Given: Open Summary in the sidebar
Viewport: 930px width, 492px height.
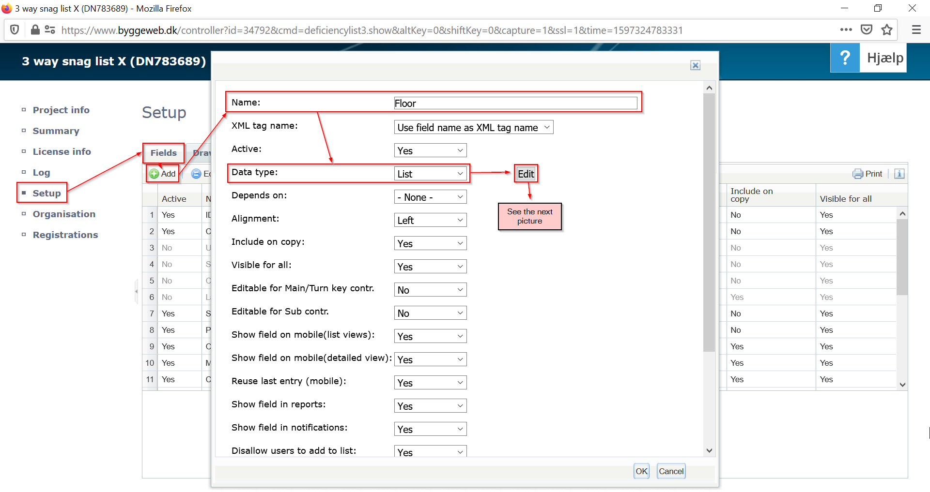Looking at the screenshot, I should (x=56, y=131).
